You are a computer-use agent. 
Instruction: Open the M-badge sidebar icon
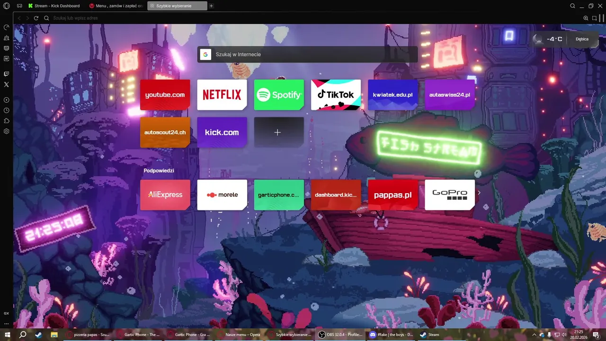[6, 58]
